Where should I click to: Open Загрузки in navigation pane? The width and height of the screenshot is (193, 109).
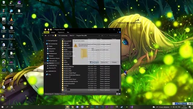tap(51, 51)
